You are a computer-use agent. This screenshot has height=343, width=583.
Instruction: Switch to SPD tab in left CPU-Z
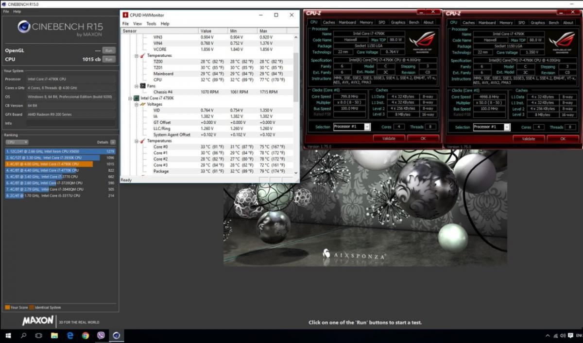point(382,22)
